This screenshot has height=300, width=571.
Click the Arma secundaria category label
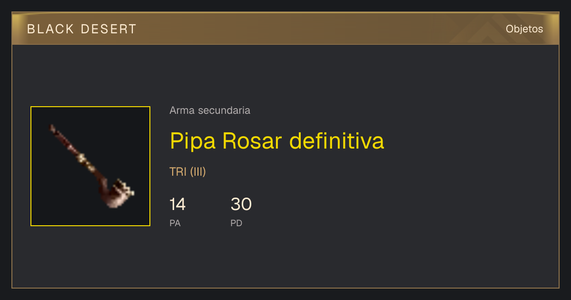(210, 110)
